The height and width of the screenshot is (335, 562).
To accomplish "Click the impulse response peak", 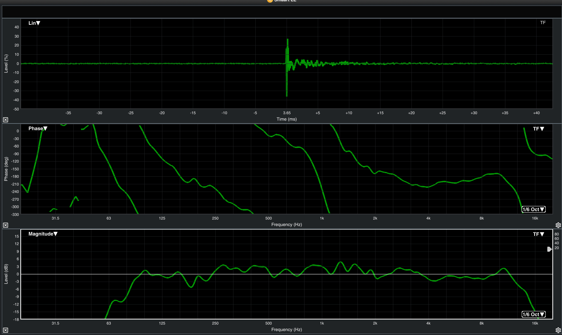I will point(287,40).
